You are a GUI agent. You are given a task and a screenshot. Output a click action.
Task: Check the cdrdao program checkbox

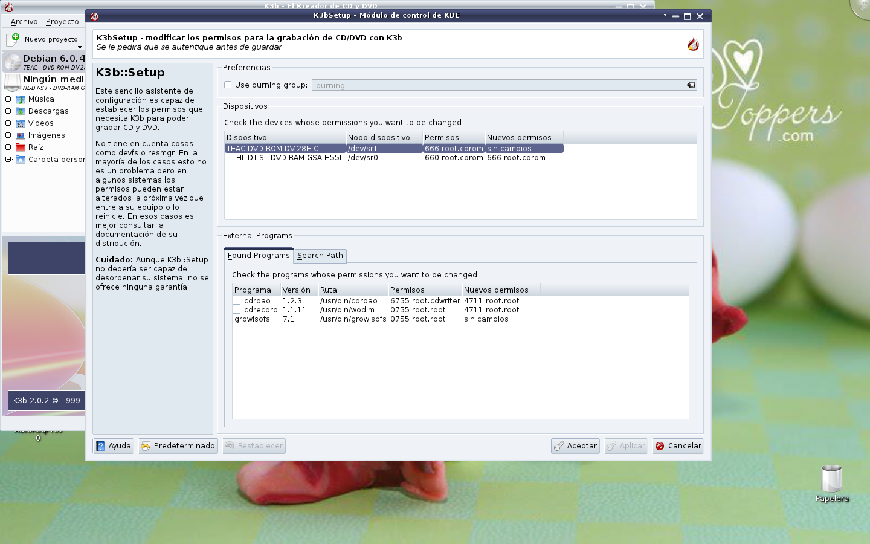point(237,301)
